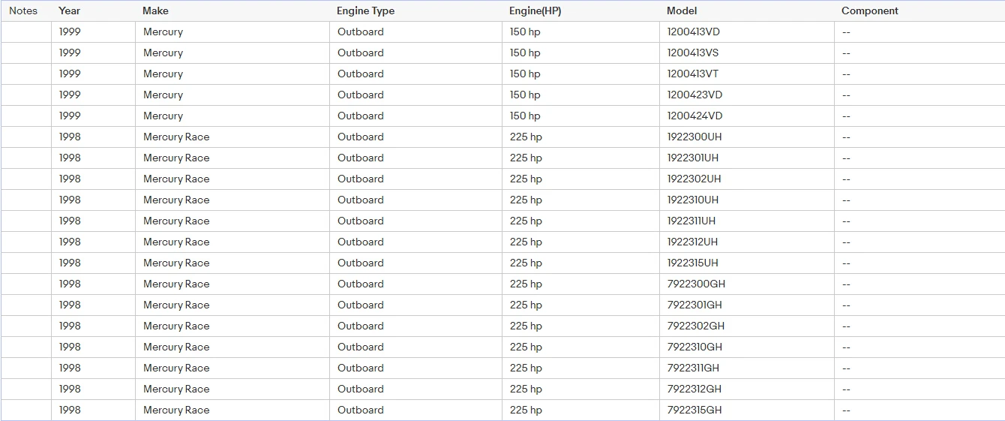Click model 7922302GH

pos(696,326)
